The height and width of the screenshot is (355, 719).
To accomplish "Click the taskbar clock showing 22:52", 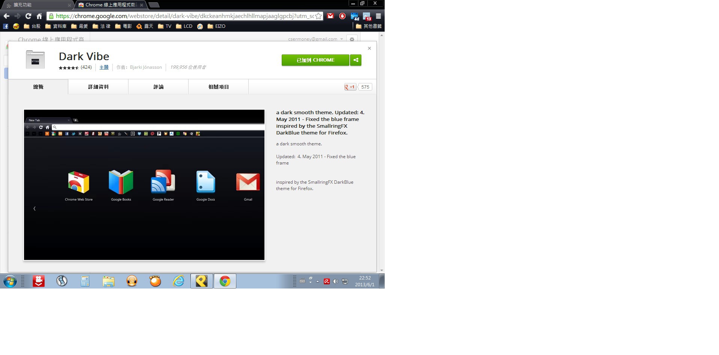I will pos(365,281).
